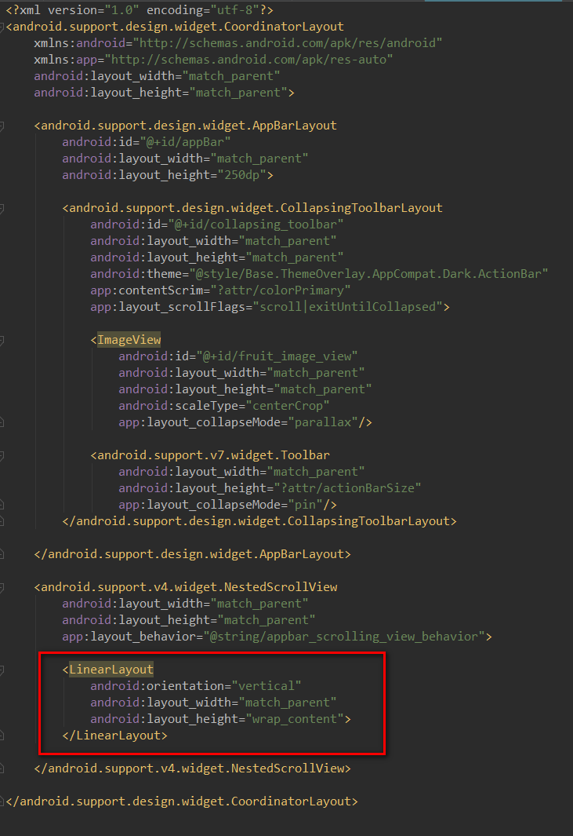573x836 pixels.
Task: Collapse the NestedScrollView opening tag fold marker
Action: click(2, 587)
